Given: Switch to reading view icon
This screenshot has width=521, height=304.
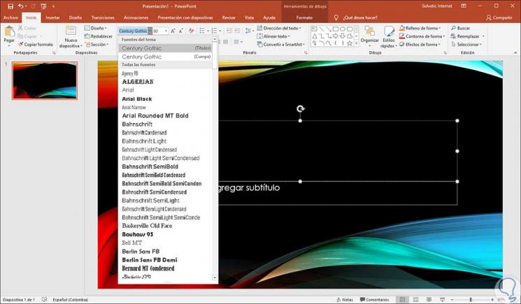Looking at the screenshot, I should click(429, 299).
